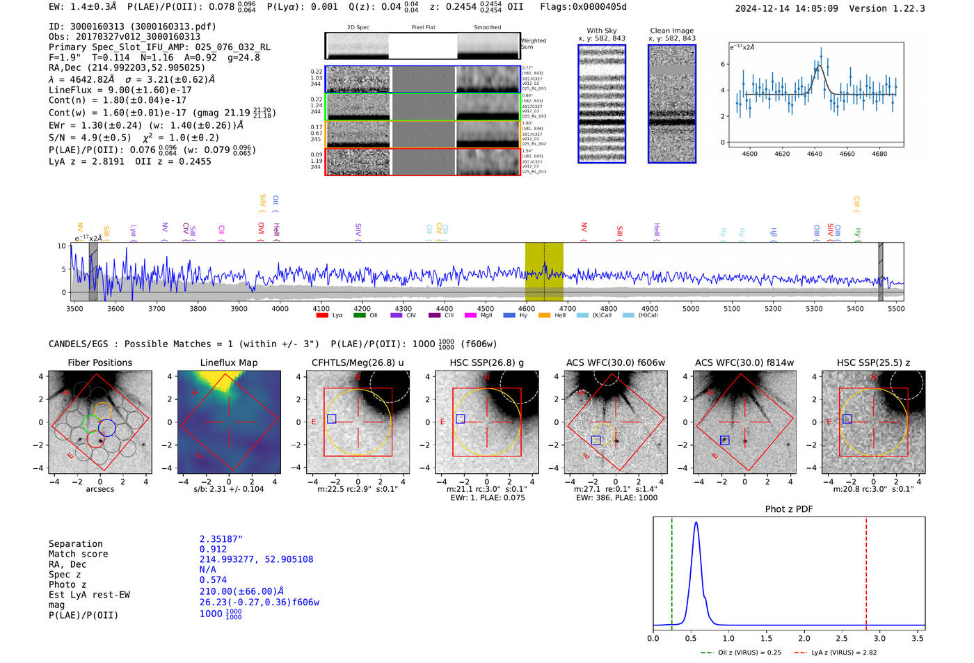Click the blue square in f606w cutout
The height and width of the screenshot is (663, 974).
coord(596,440)
